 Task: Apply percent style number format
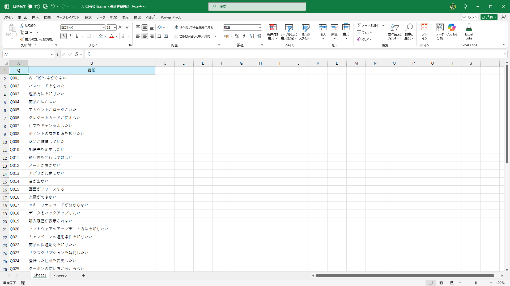[x=237, y=36]
